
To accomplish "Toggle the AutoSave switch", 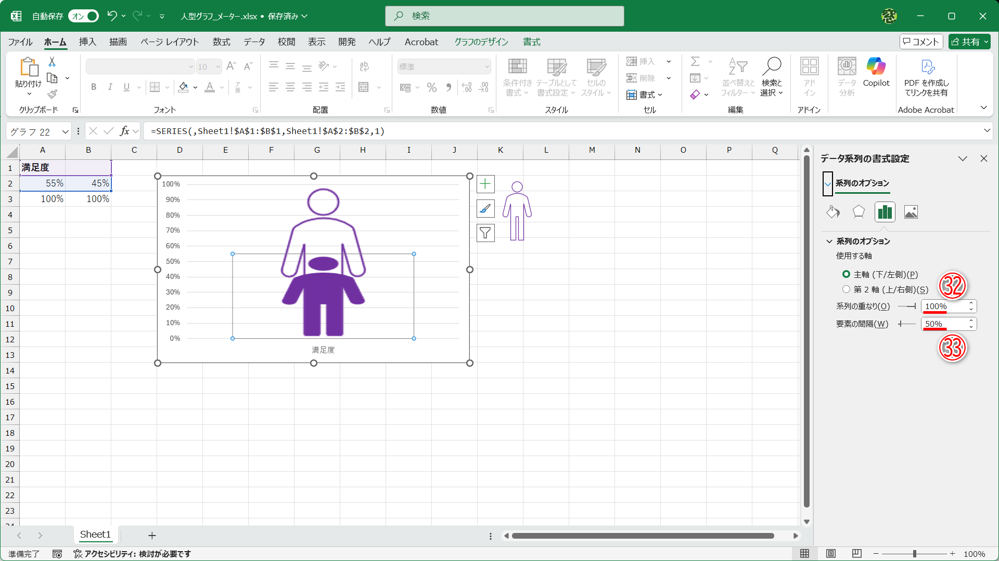I will [84, 16].
